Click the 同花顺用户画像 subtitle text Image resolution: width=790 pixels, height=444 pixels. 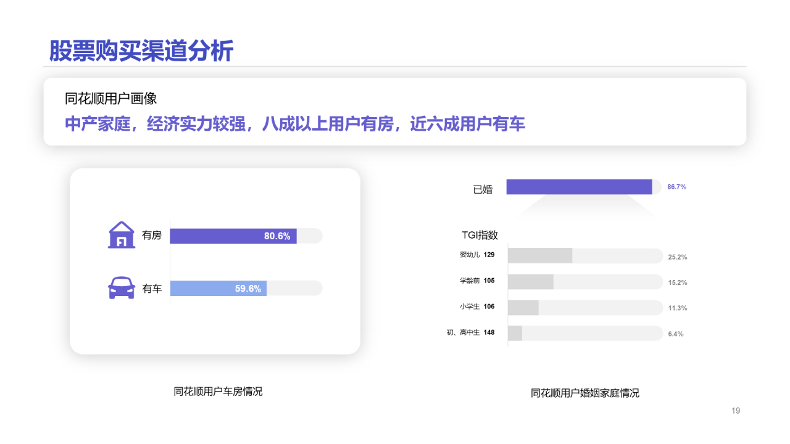111,99
